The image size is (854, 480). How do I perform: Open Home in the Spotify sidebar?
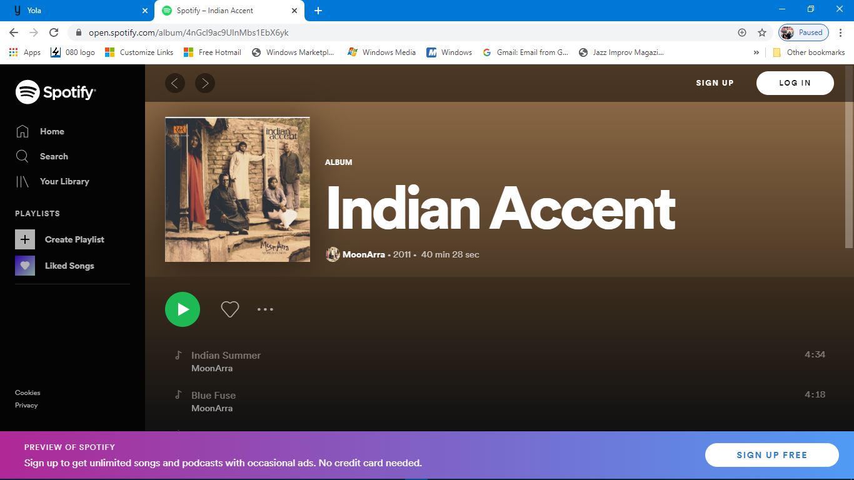tap(40, 131)
